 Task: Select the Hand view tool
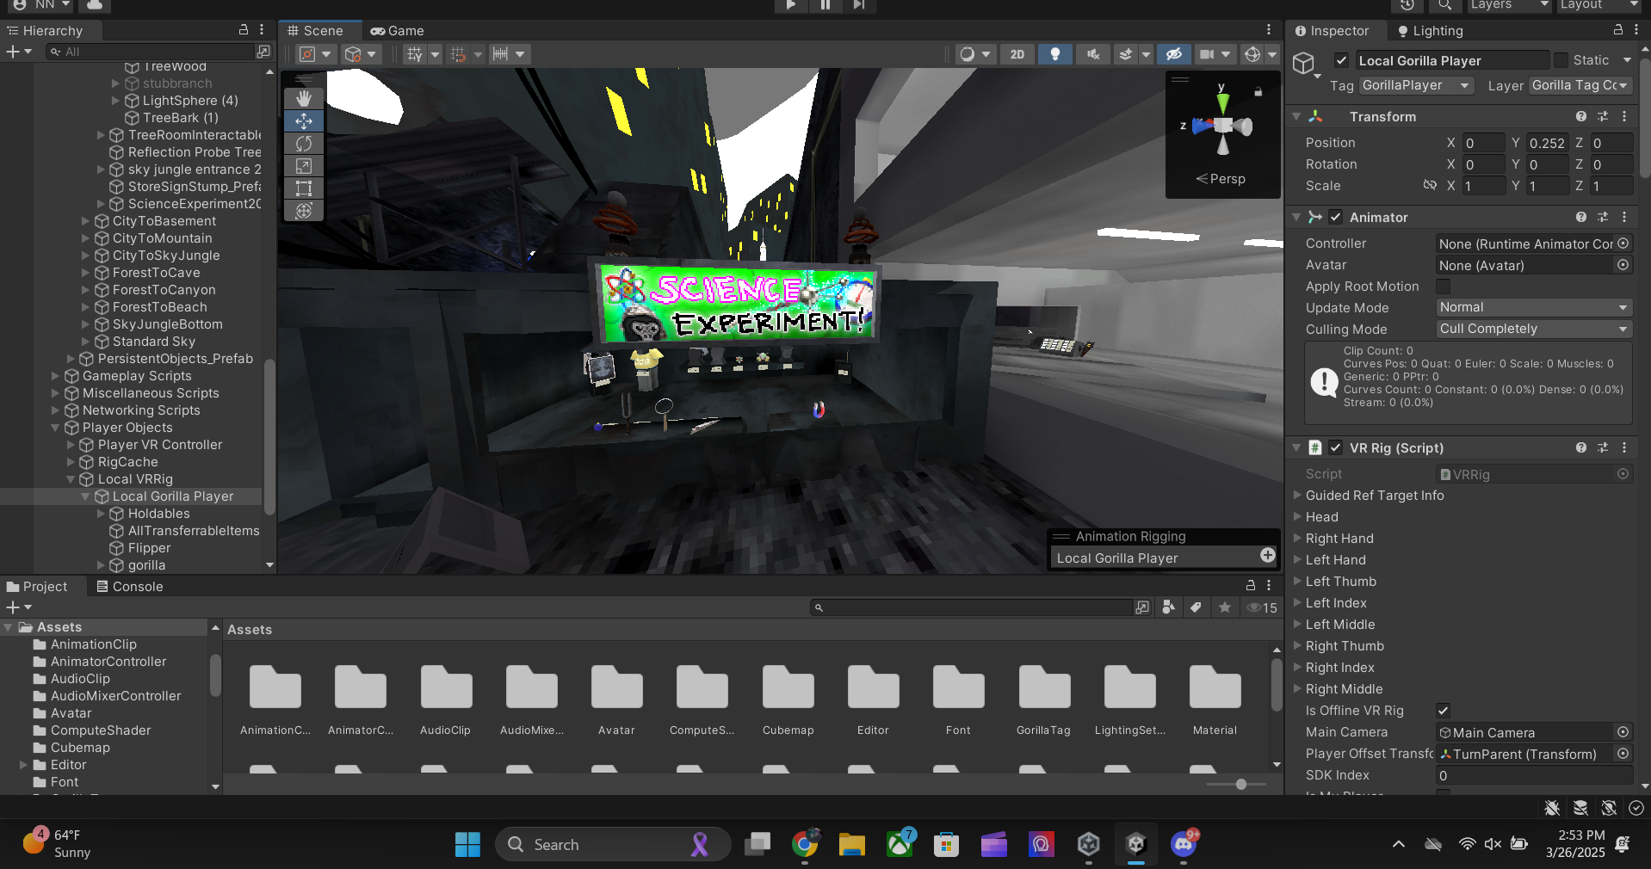[x=304, y=99]
